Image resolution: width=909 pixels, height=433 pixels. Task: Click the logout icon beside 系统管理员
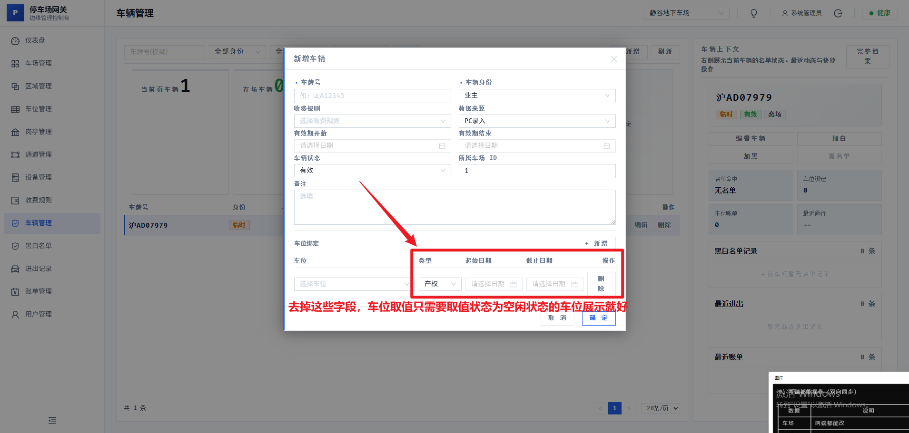pos(838,13)
